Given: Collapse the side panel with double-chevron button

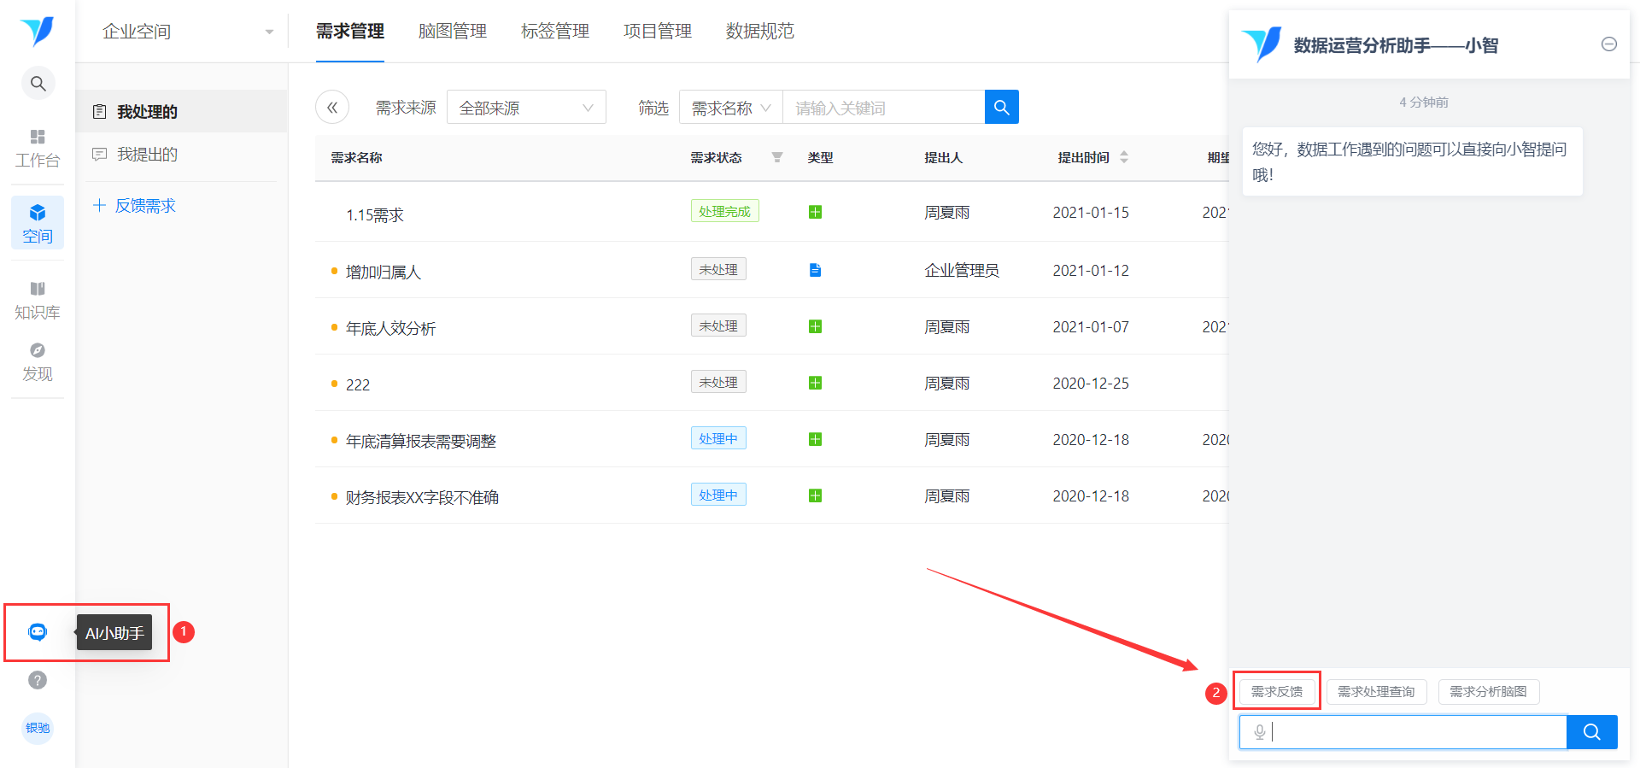Looking at the screenshot, I should click(332, 108).
